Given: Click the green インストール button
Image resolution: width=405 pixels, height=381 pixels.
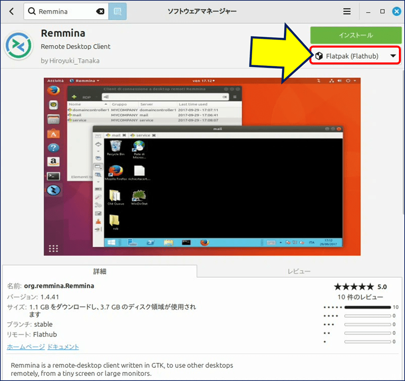Looking at the screenshot, I should (356, 35).
